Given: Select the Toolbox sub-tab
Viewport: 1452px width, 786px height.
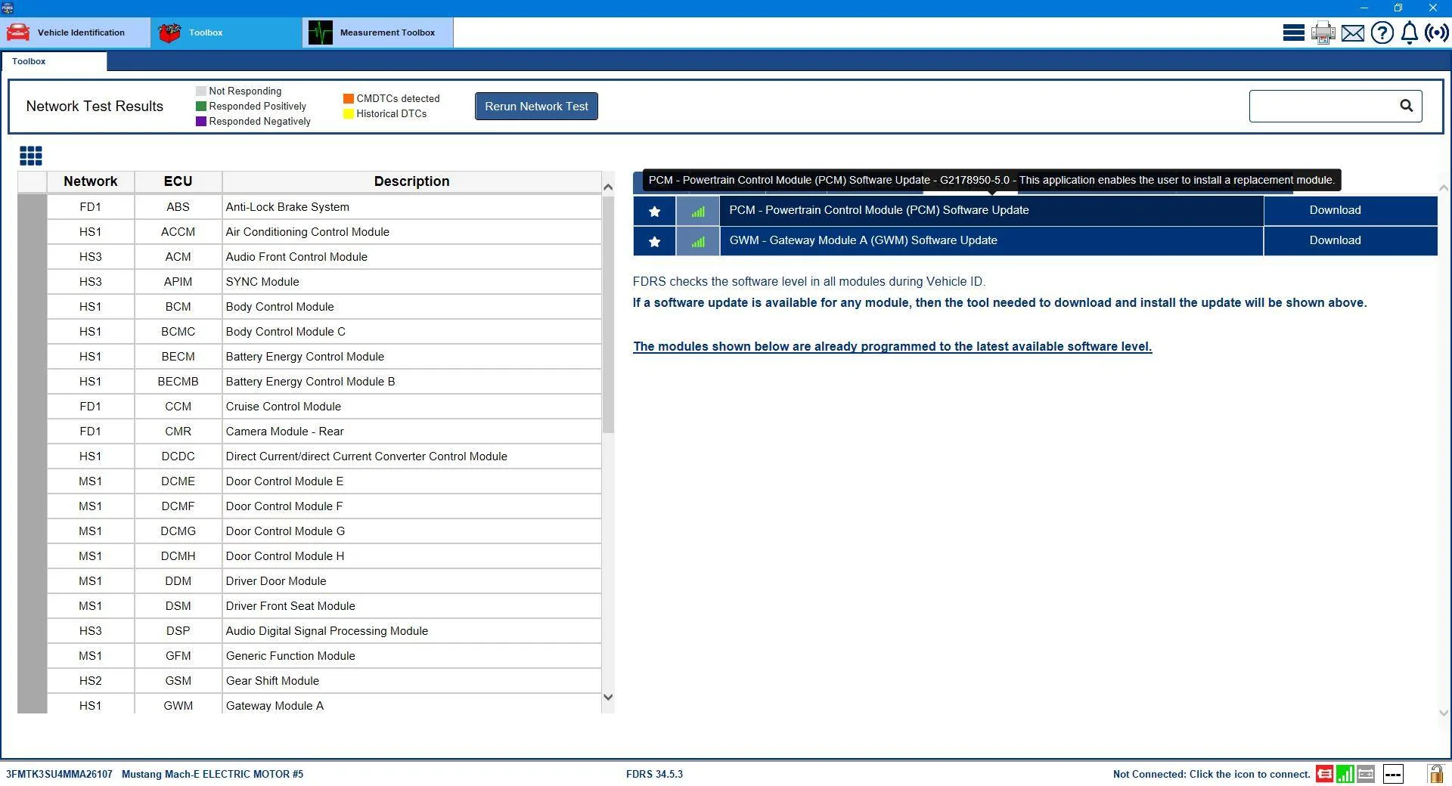Looking at the screenshot, I should [54, 61].
